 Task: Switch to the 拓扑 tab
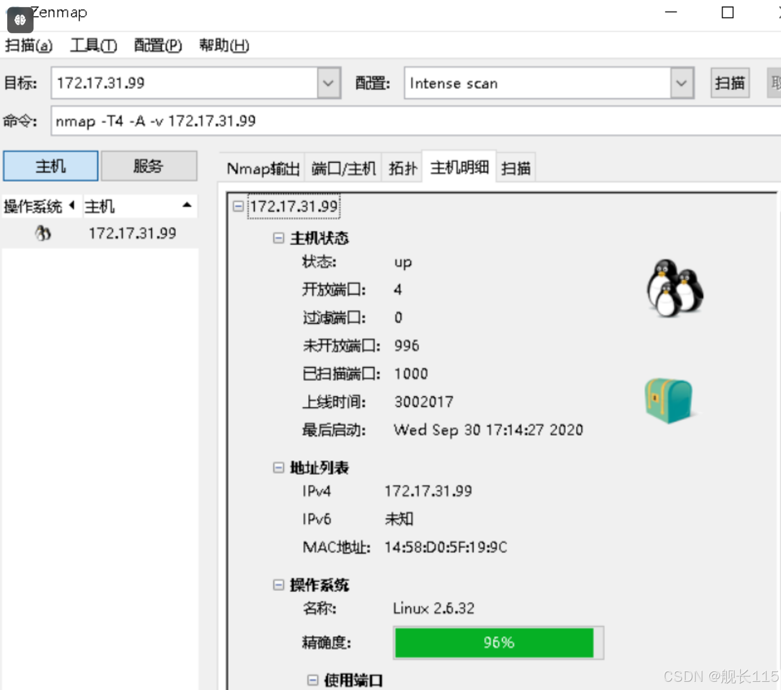point(403,168)
